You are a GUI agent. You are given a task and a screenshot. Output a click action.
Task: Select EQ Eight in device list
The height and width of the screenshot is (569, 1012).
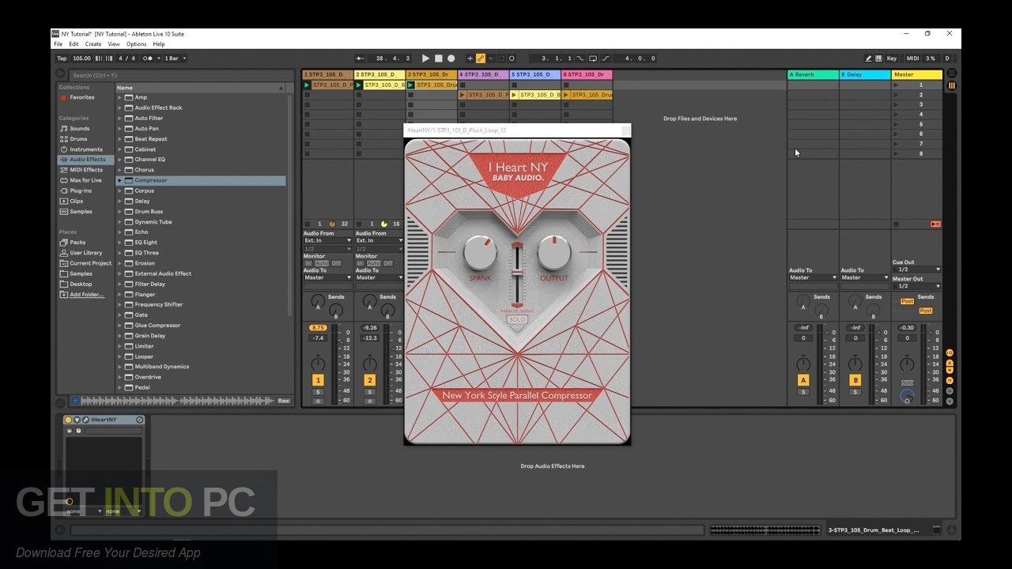tap(145, 243)
